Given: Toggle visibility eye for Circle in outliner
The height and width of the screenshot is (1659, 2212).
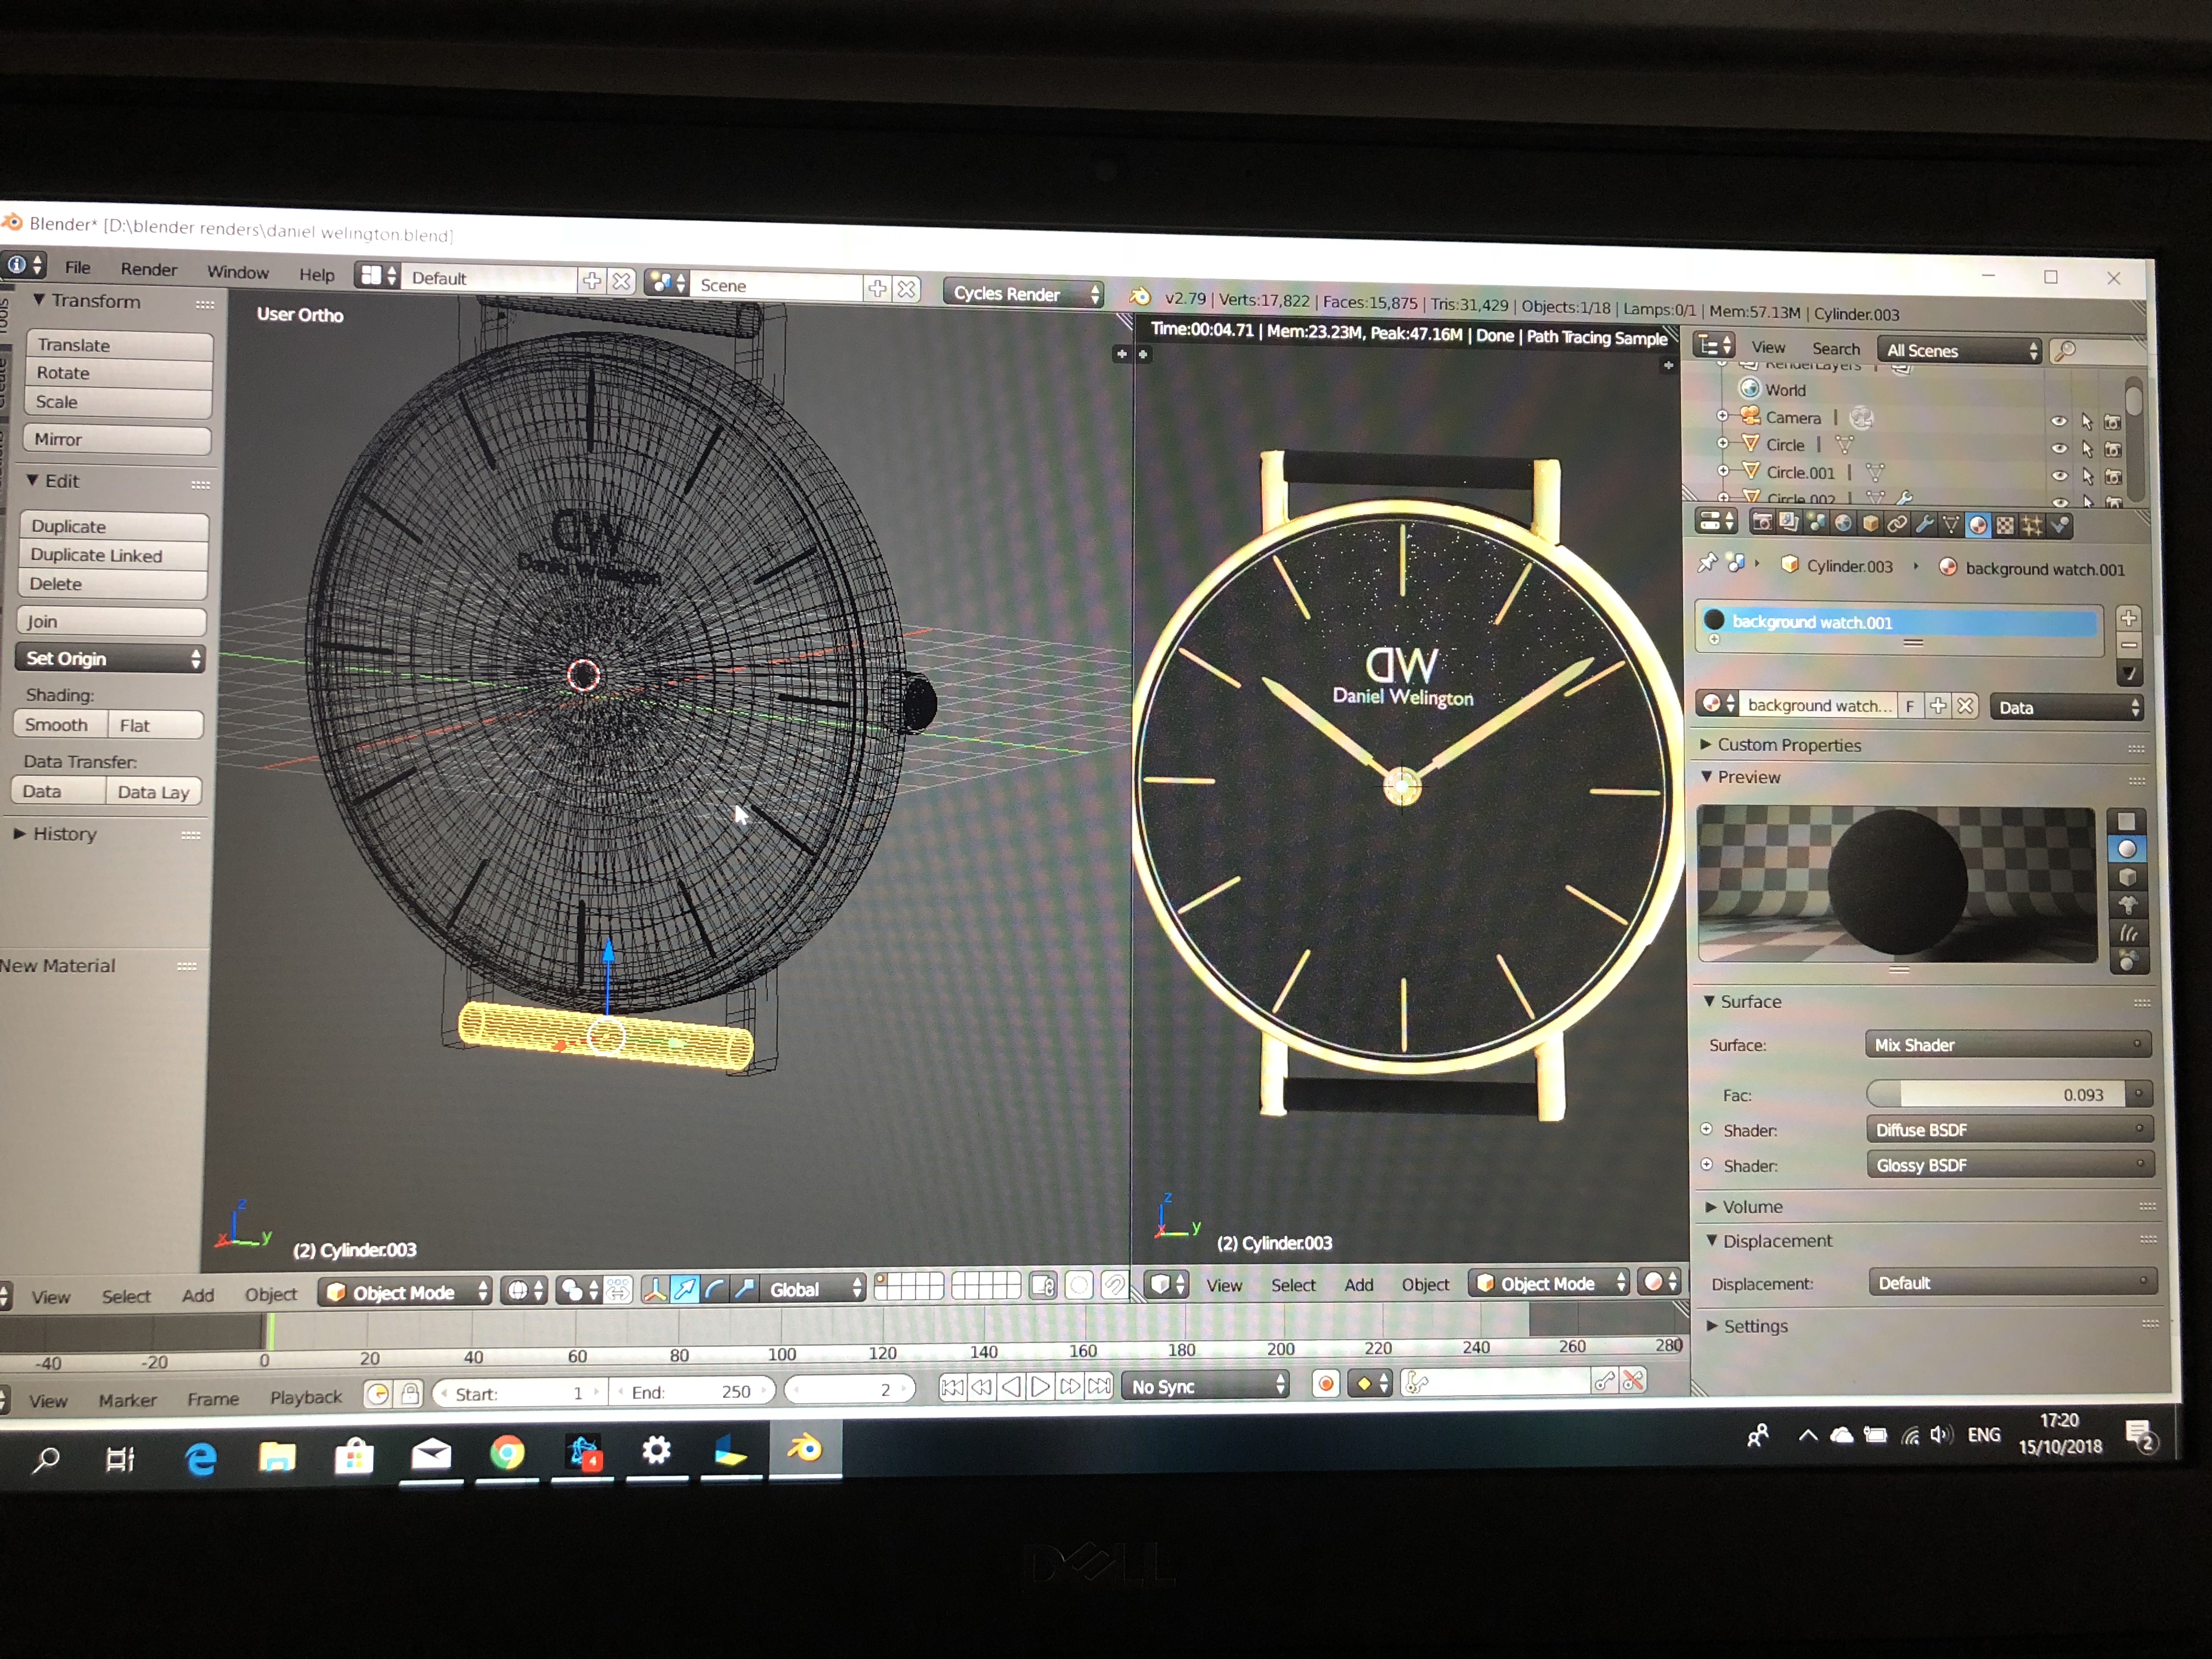Looking at the screenshot, I should [2059, 449].
